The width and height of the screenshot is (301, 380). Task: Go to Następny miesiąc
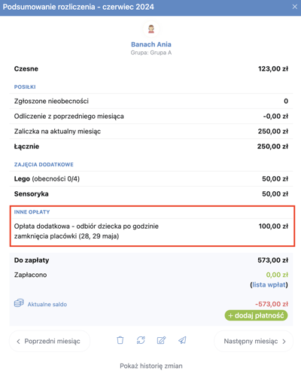pyautogui.click(x=254, y=341)
